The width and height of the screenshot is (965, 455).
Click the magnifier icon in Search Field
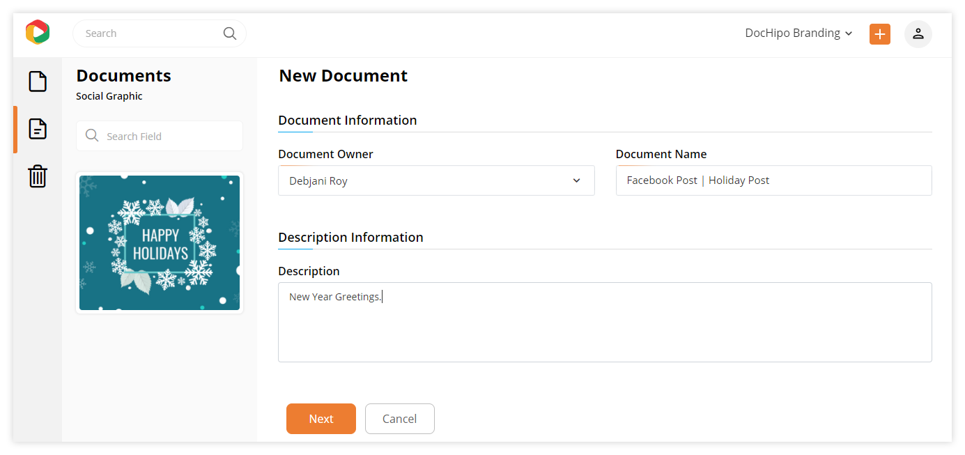pyautogui.click(x=91, y=135)
